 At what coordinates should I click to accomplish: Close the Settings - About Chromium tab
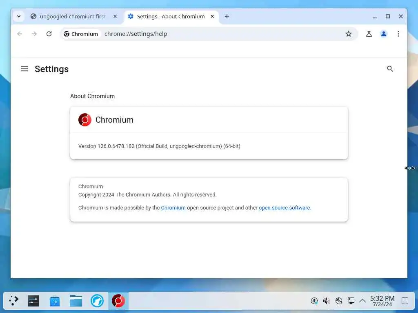[212, 16]
